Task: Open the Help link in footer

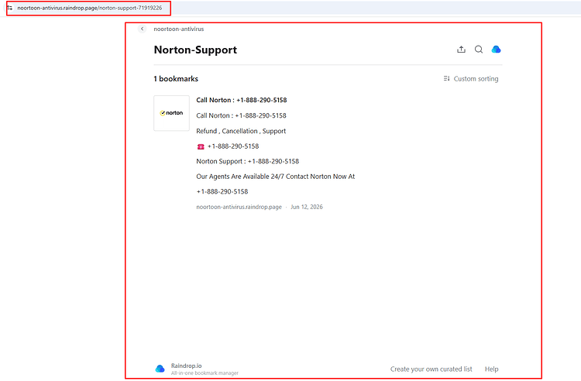Action: click(491, 369)
